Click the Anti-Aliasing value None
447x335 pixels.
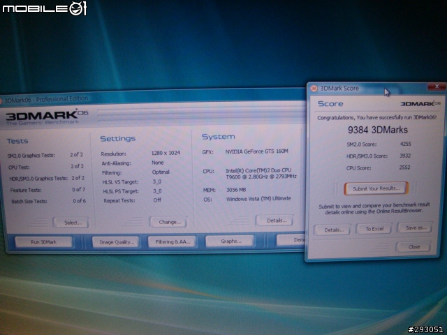158,163
